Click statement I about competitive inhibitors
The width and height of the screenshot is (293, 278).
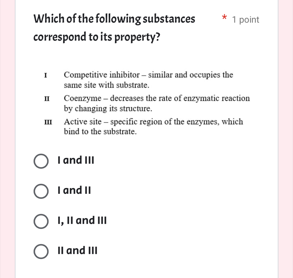pyautogui.click(x=148, y=80)
